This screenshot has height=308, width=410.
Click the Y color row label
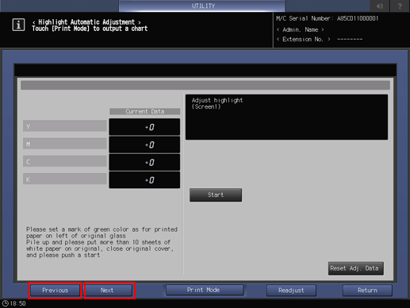(x=65, y=126)
